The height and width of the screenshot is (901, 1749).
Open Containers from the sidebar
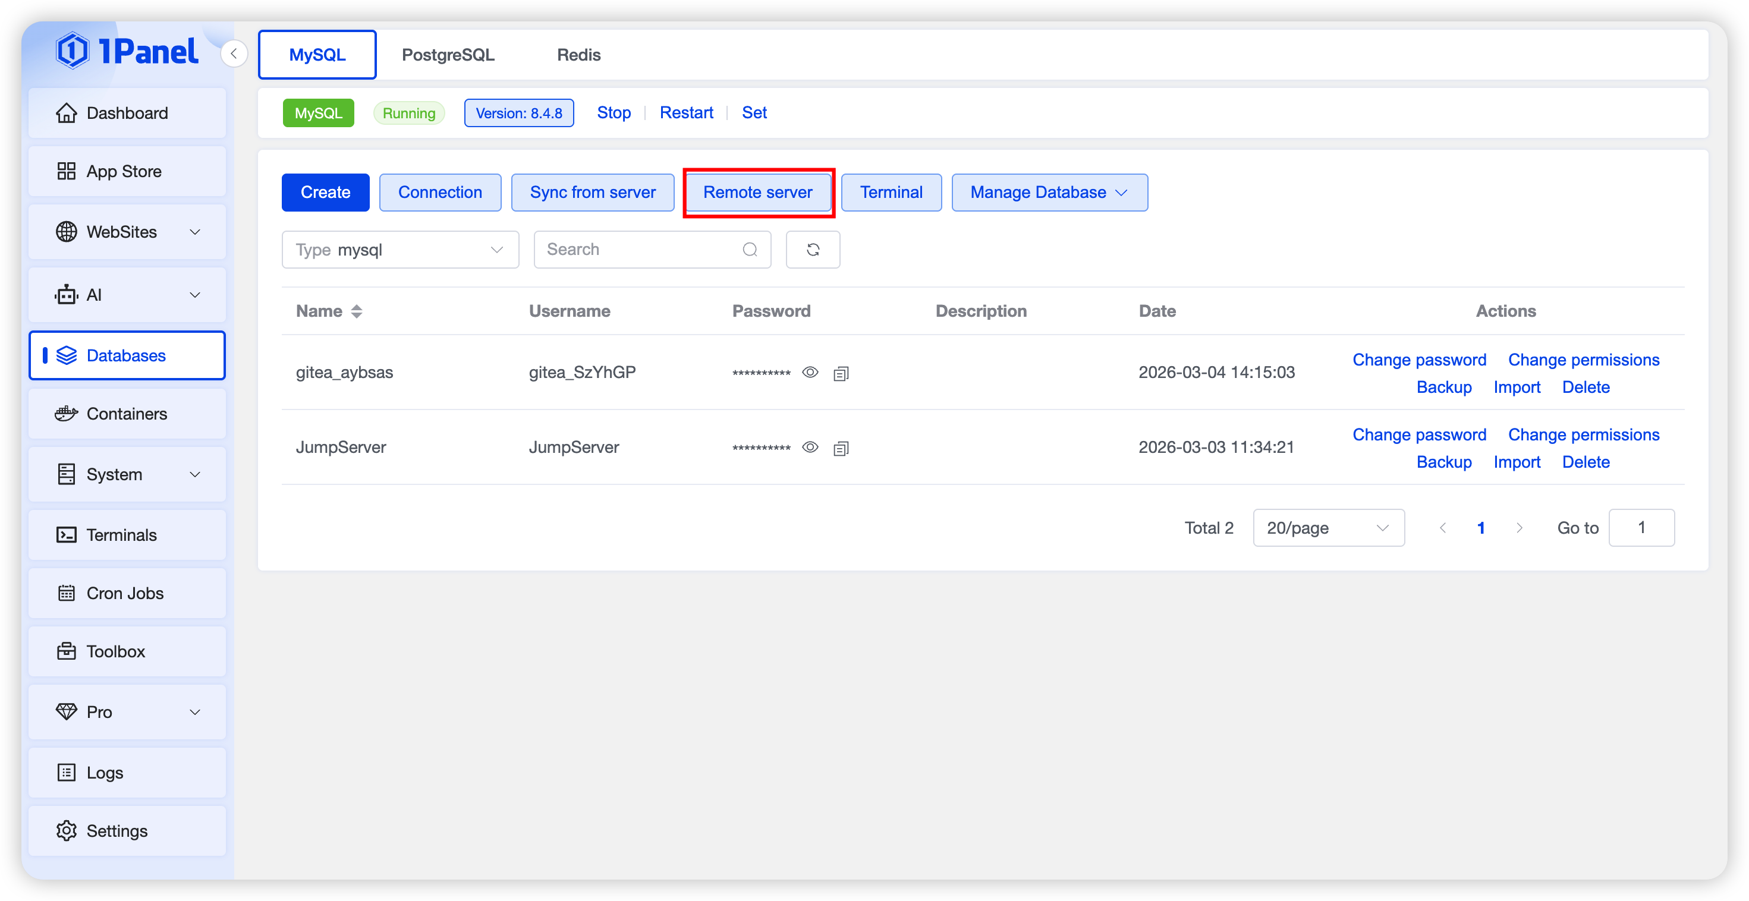point(127,414)
